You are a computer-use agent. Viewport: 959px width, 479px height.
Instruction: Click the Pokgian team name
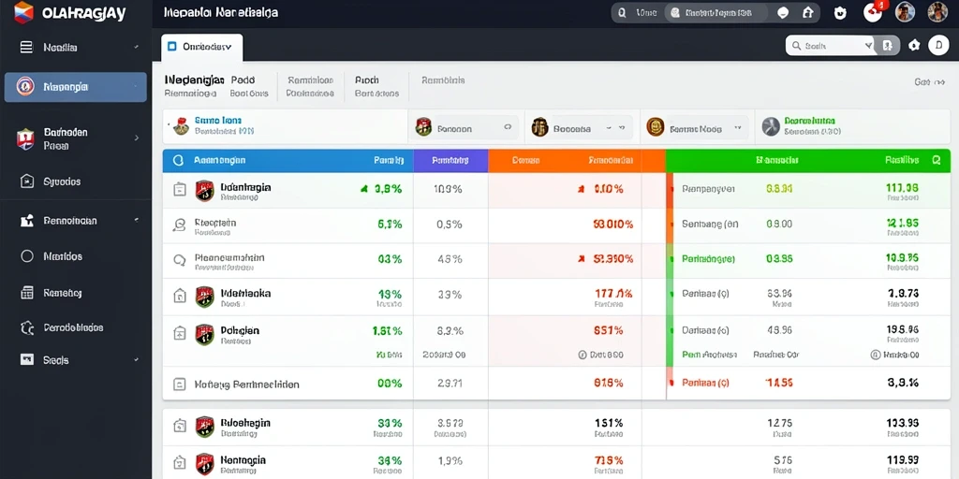pos(240,330)
